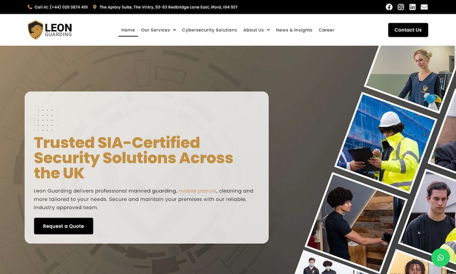Open the Career menu link

point(326,30)
